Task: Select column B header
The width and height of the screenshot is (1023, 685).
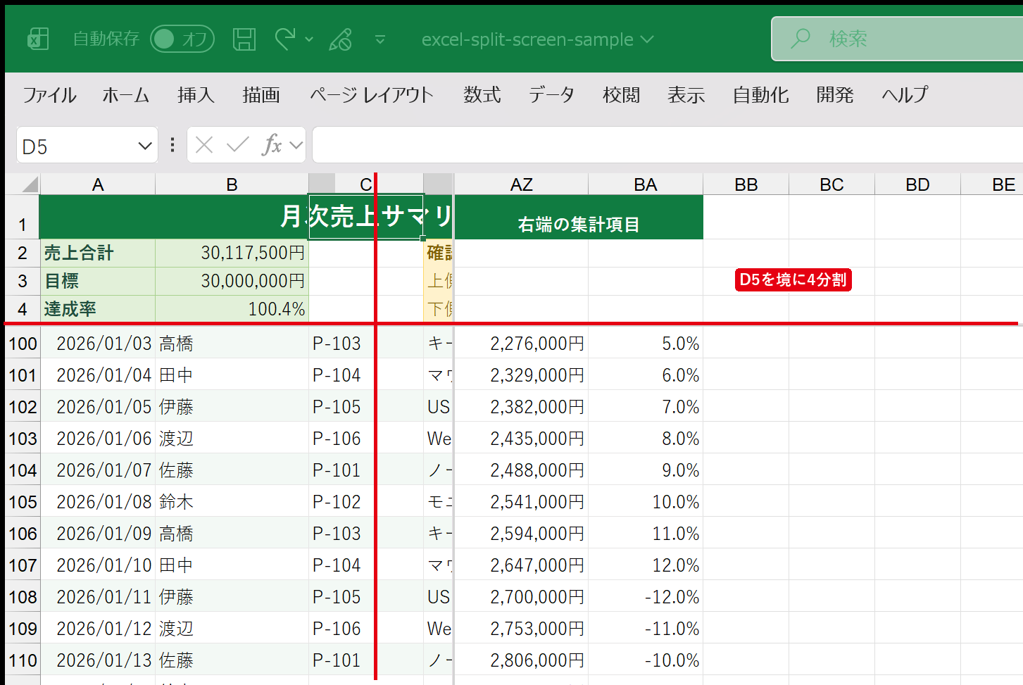Action: 232,184
